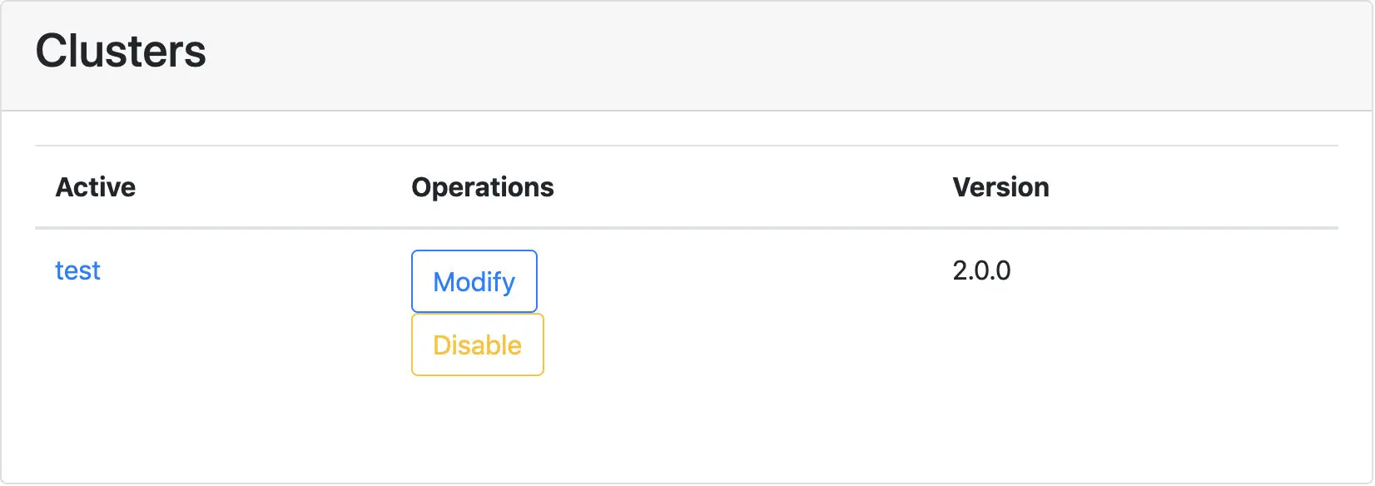Select the Version column header
The height and width of the screenshot is (486, 1375).
pyautogui.click(x=1000, y=187)
